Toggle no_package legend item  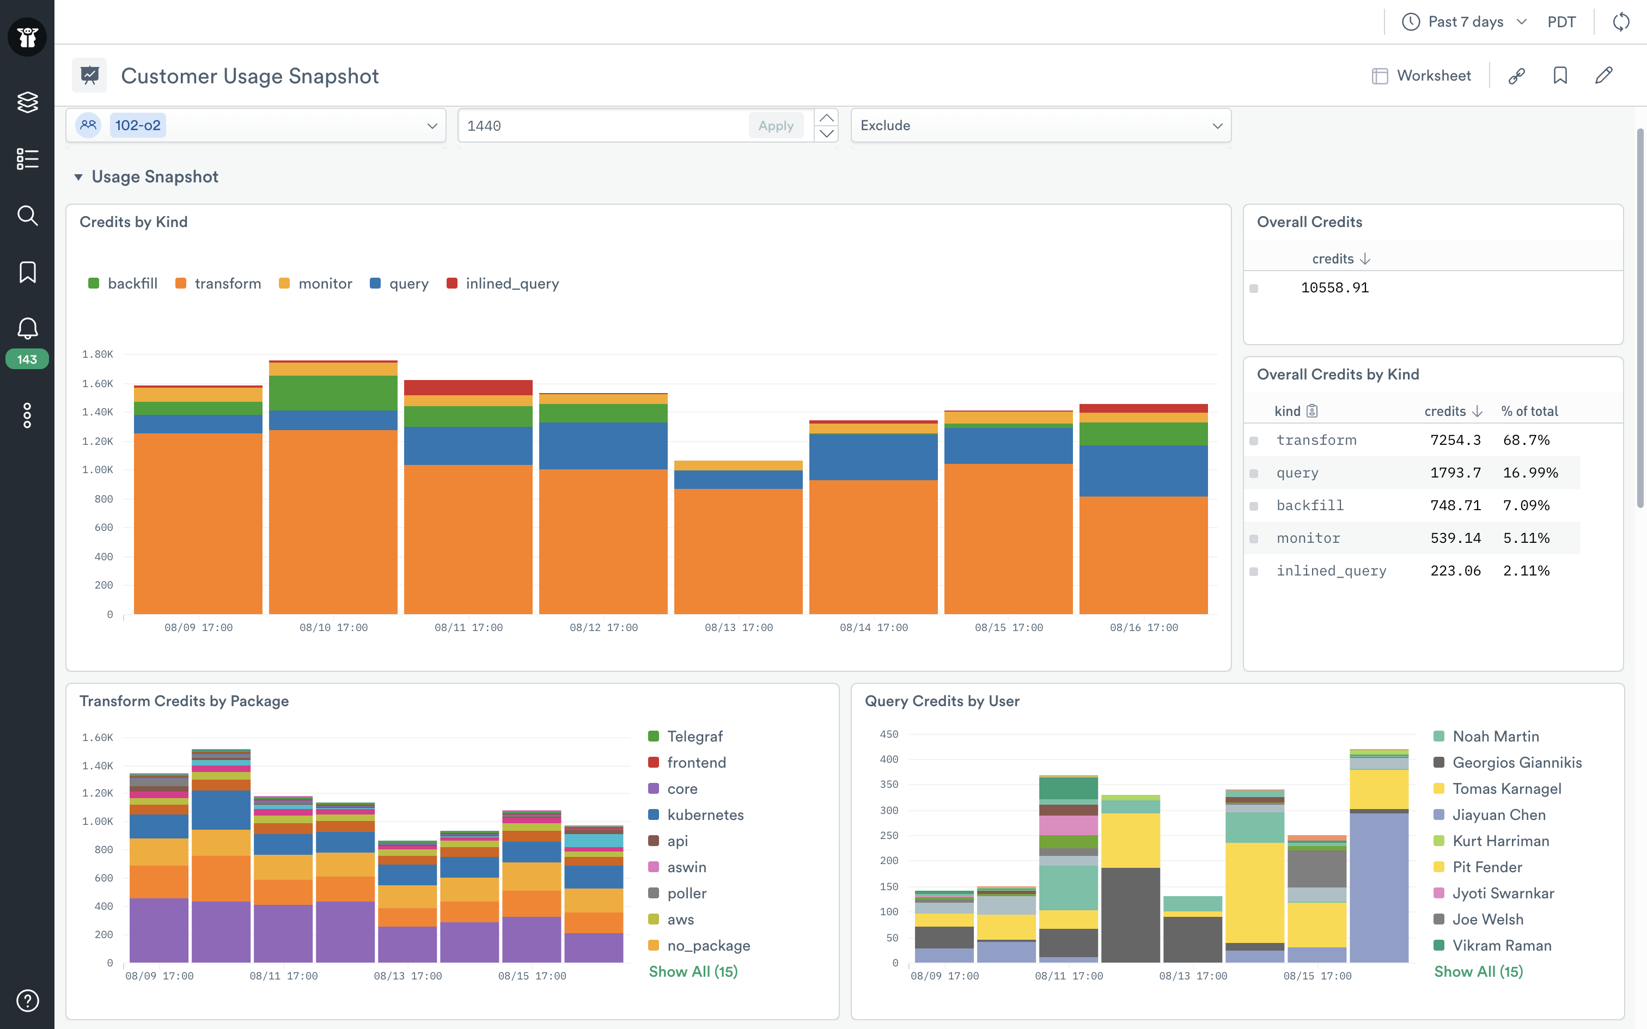pos(699,945)
